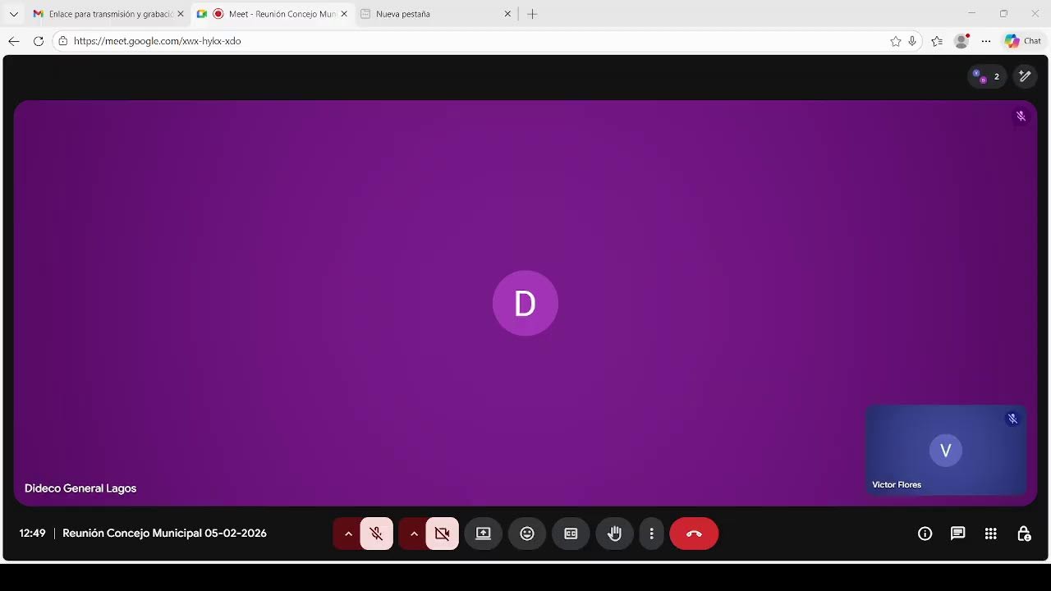Bookmark this page with star icon
The height and width of the screenshot is (591, 1051).
[x=896, y=41]
